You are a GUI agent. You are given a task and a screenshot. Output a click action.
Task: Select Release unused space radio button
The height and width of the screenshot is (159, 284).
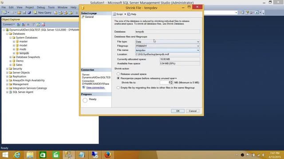[x=118, y=74]
